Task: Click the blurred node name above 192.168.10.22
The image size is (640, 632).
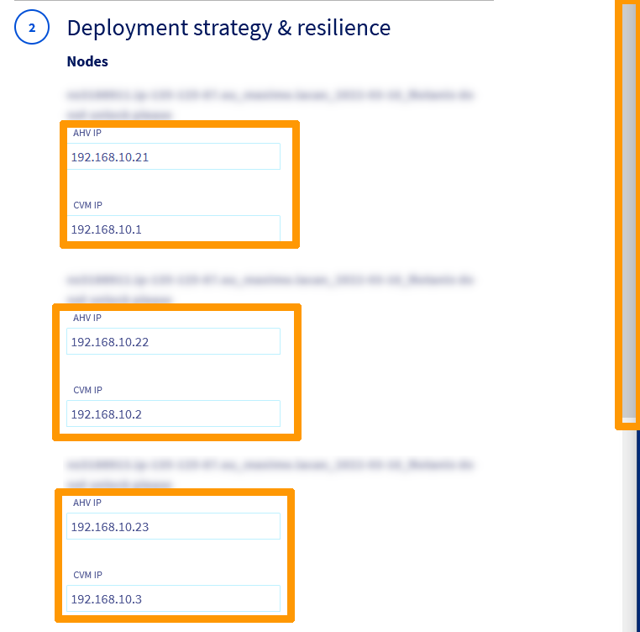Action: pos(270,281)
